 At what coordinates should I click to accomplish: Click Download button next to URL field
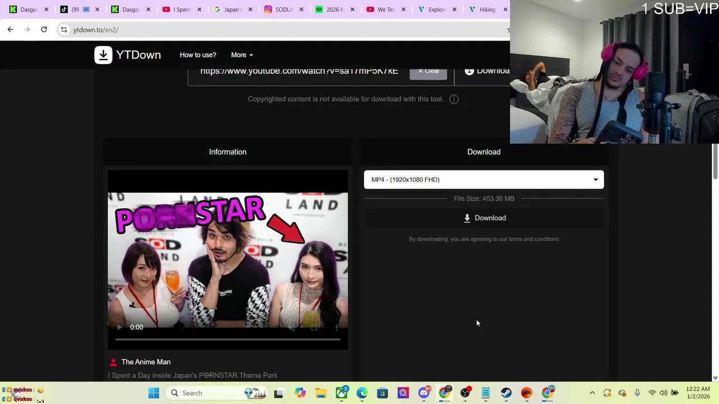pos(486,71)
